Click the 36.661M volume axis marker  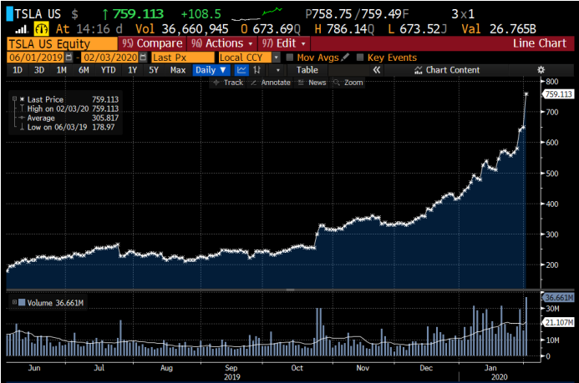[x=558, y=297]
